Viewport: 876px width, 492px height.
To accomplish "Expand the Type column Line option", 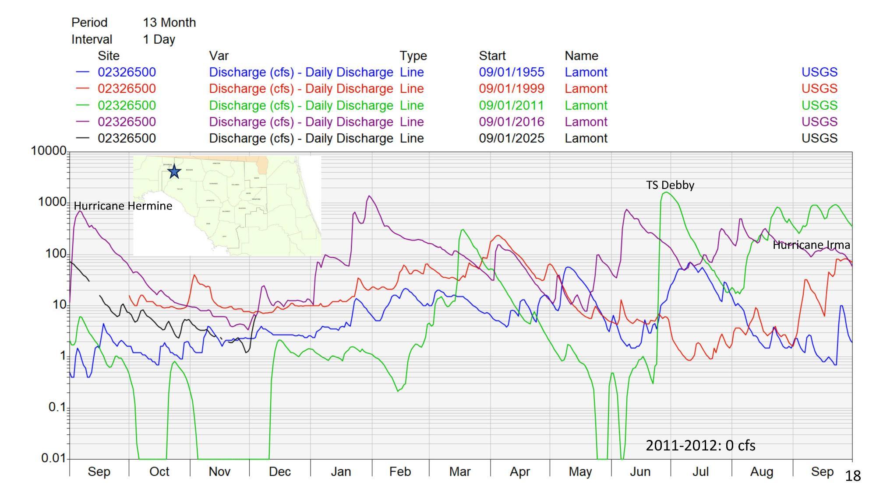I will [412, 72].
